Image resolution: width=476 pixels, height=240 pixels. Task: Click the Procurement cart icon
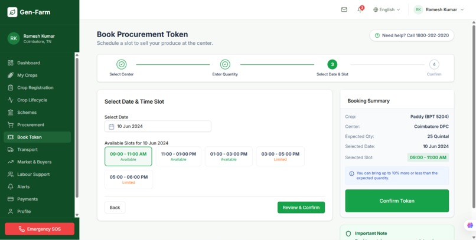pos(11,125)
